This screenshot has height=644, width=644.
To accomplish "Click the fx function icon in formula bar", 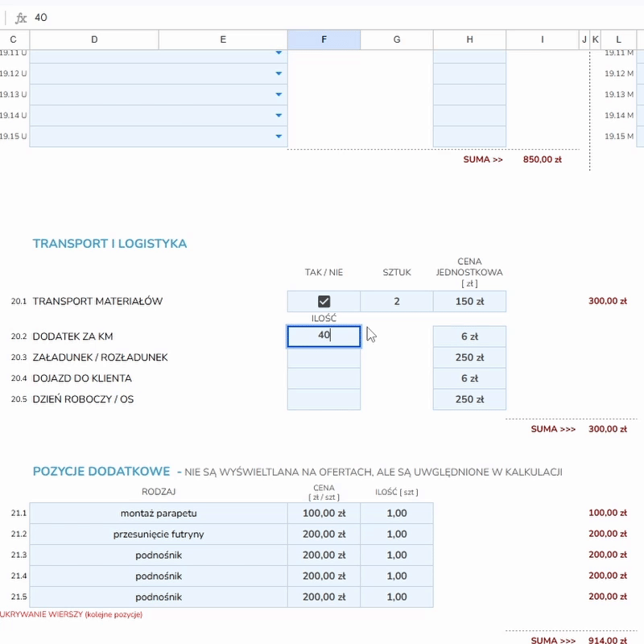I will (x=21, y=18).
